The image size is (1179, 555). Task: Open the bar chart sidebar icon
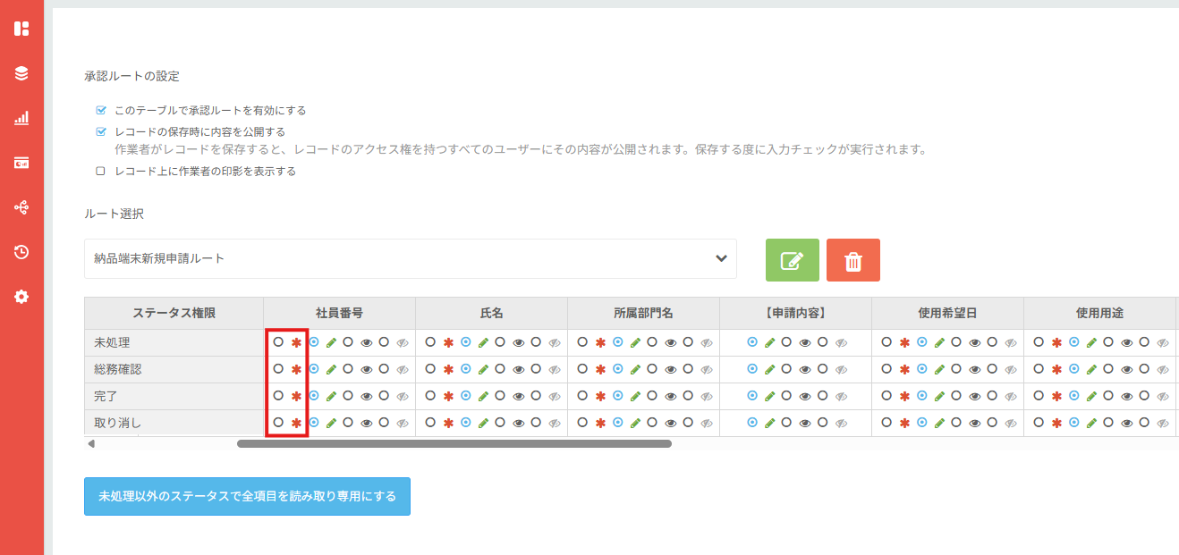click(21, 118)
